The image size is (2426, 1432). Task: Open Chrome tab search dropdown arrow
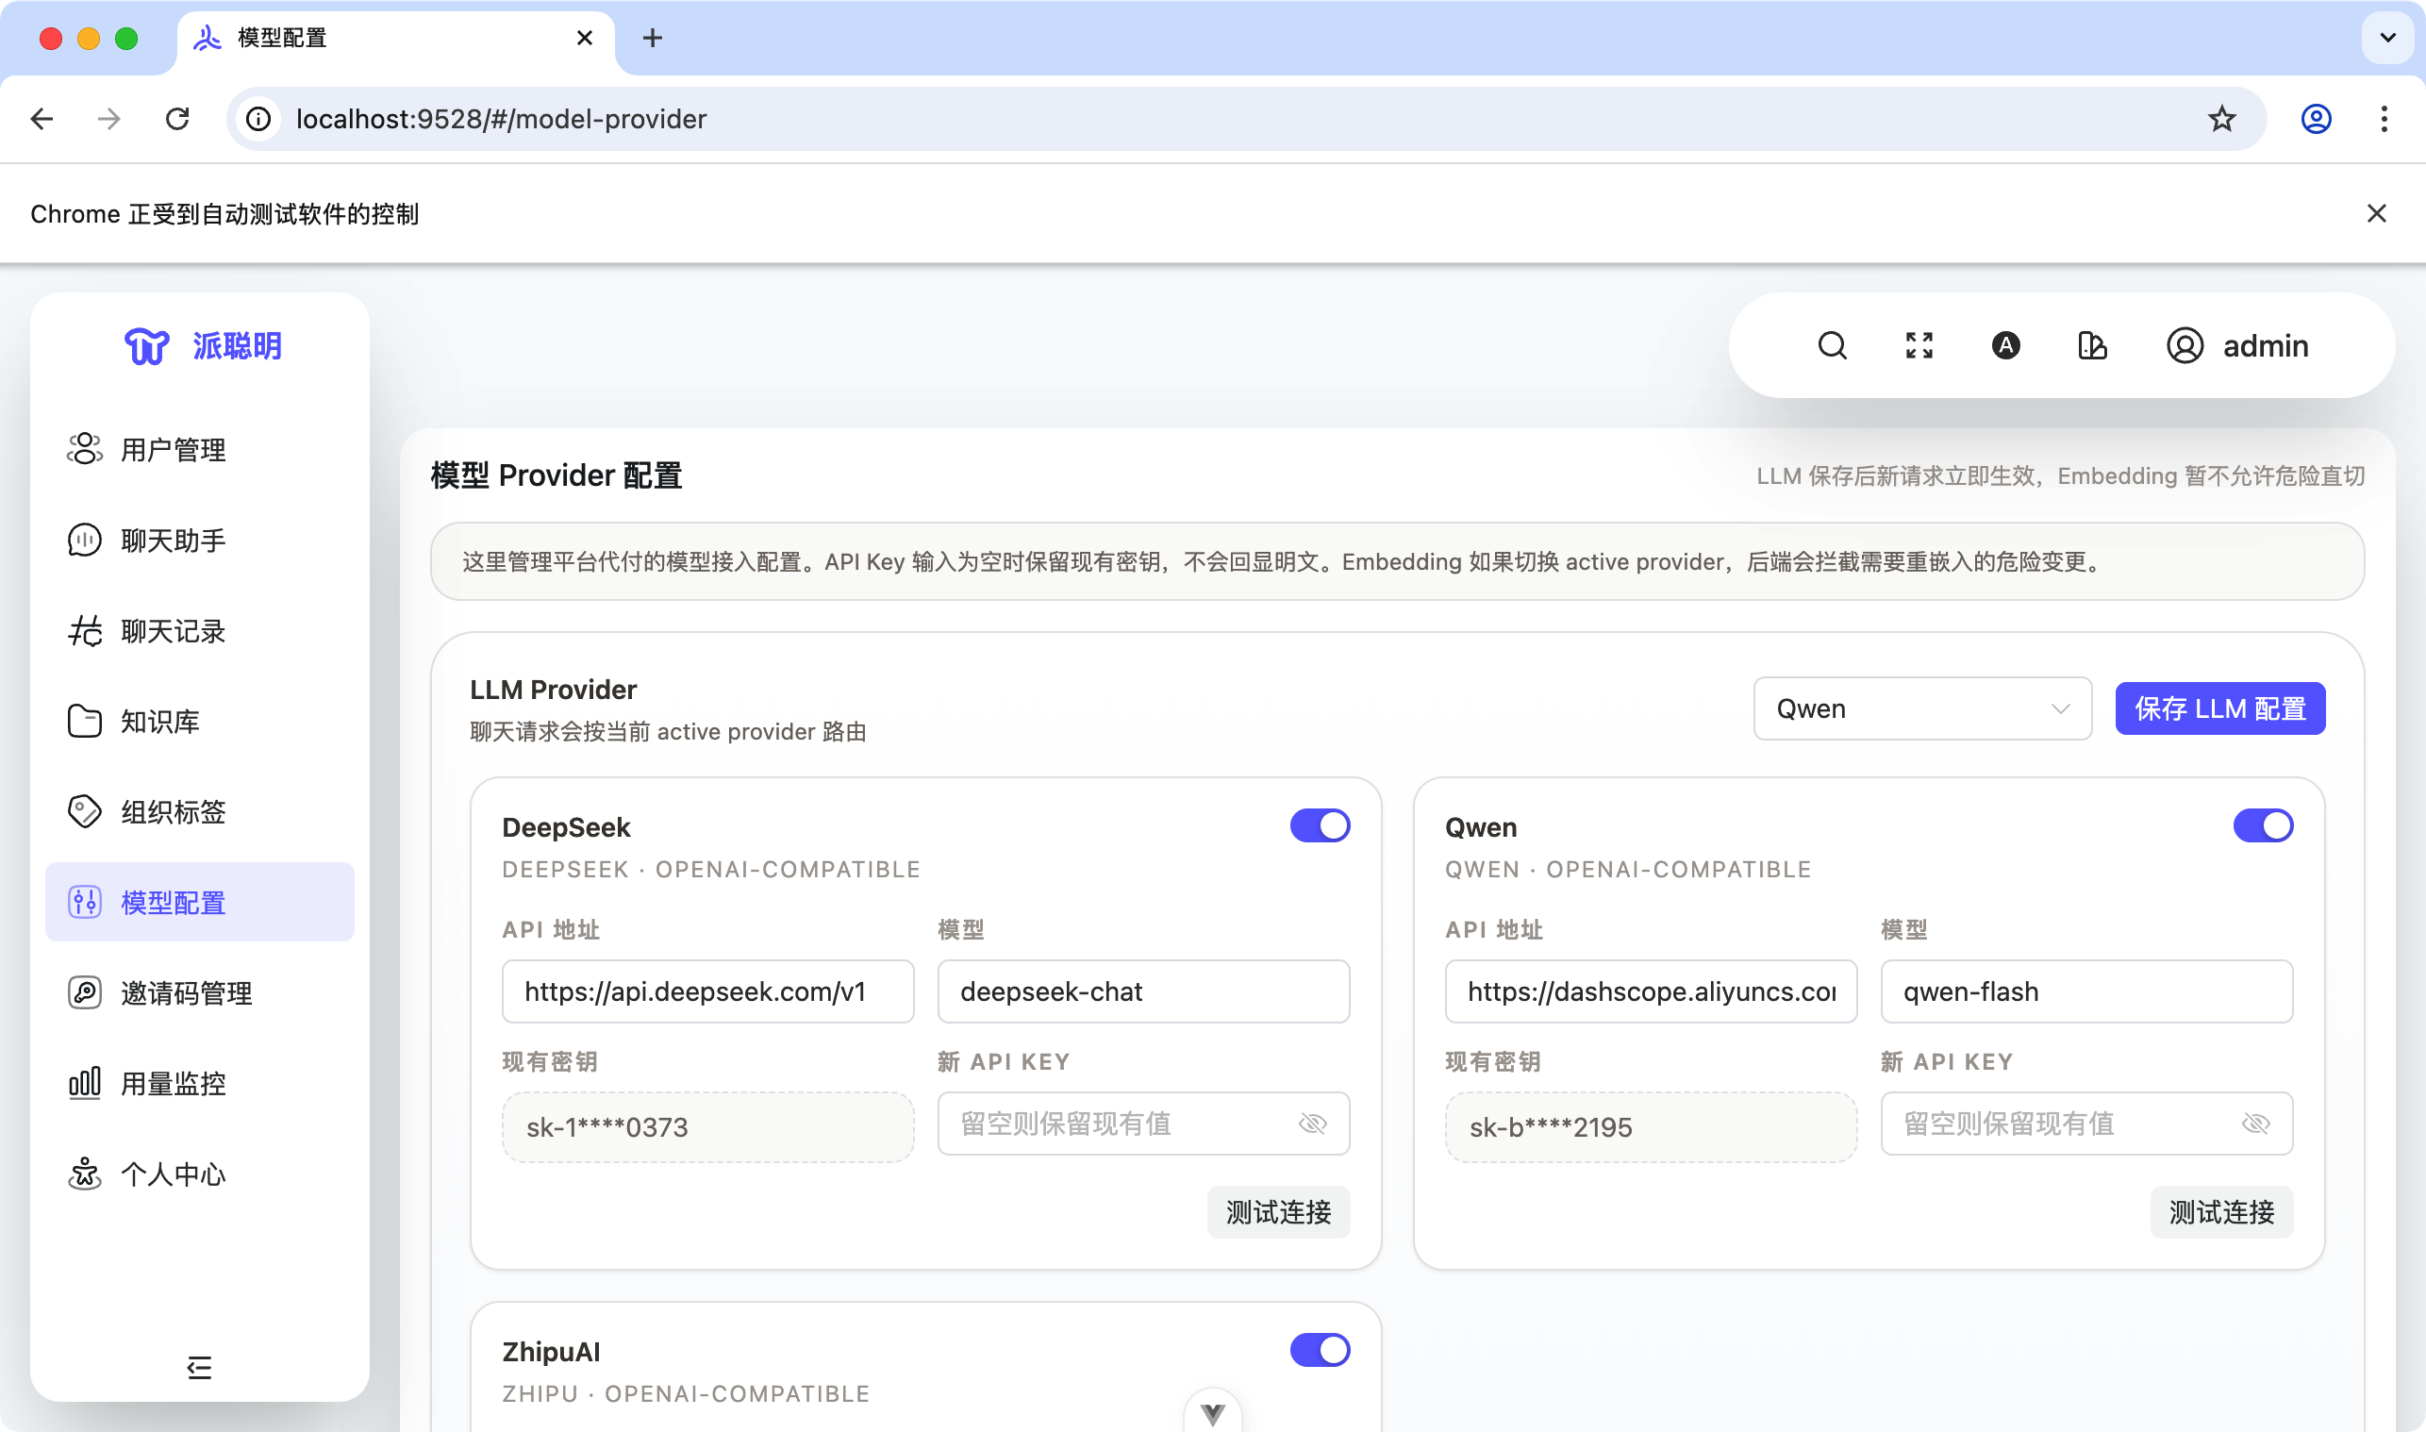(2387, 38)
